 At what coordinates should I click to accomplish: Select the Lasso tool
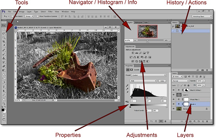click(4, 33)
